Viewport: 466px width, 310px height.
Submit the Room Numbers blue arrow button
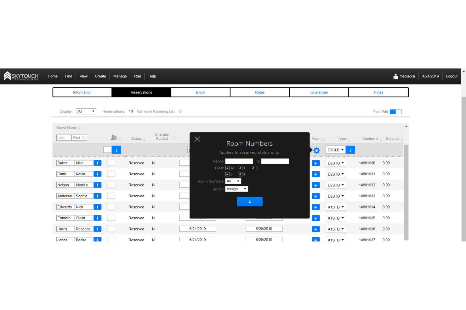(250, 202)
